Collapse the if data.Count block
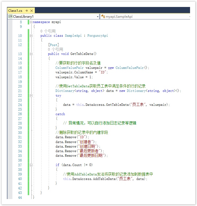 click(31, 165)
